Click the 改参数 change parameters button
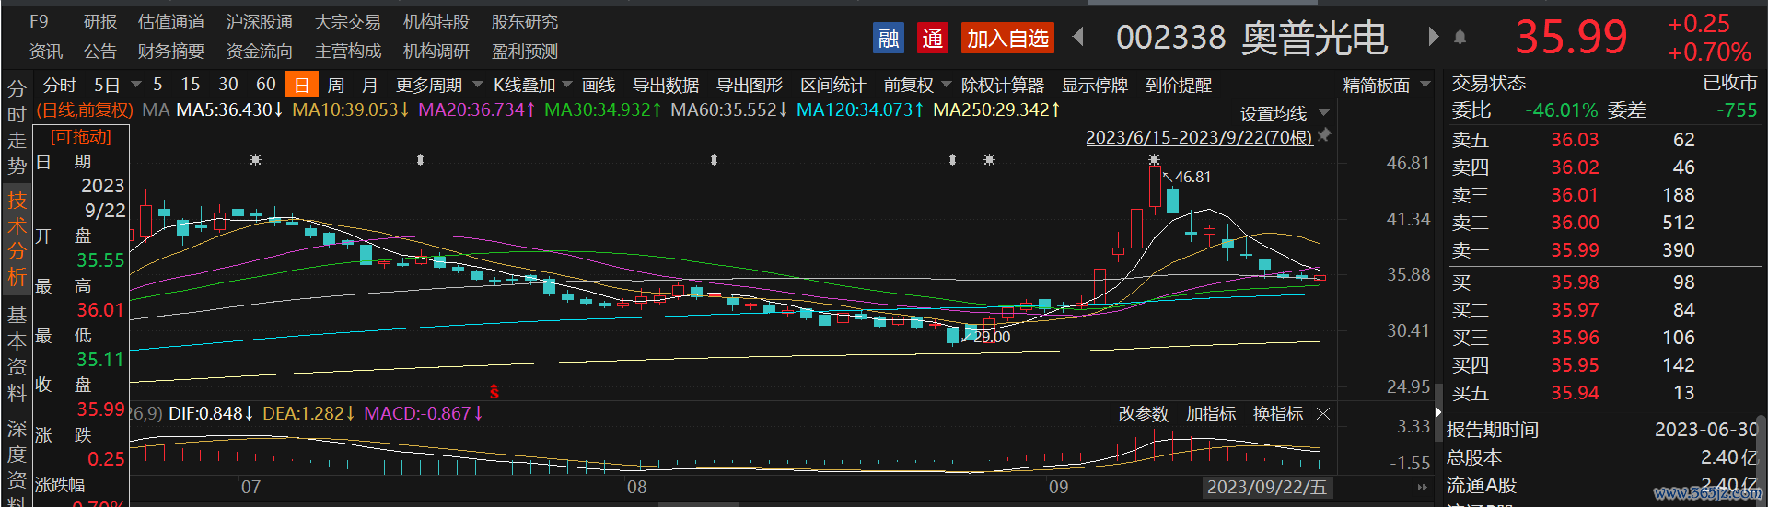This screenshot has height=507, width=1768. tap(1144, 414)
